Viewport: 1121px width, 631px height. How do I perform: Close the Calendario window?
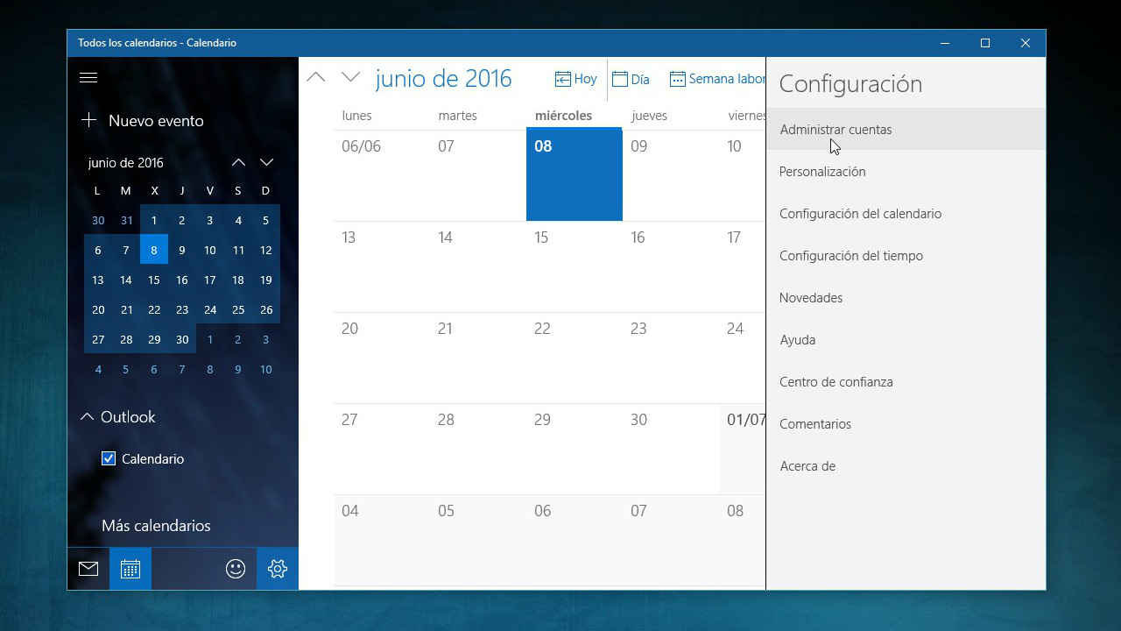[1026, 43]
